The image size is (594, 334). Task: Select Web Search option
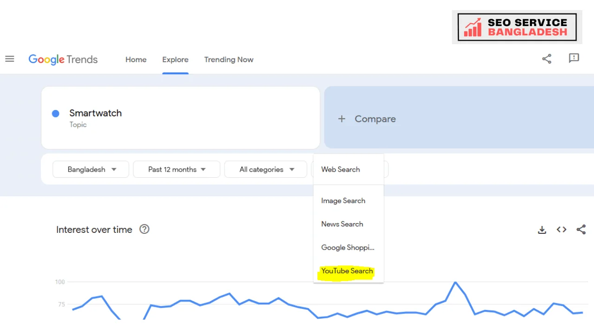point(349,169)
